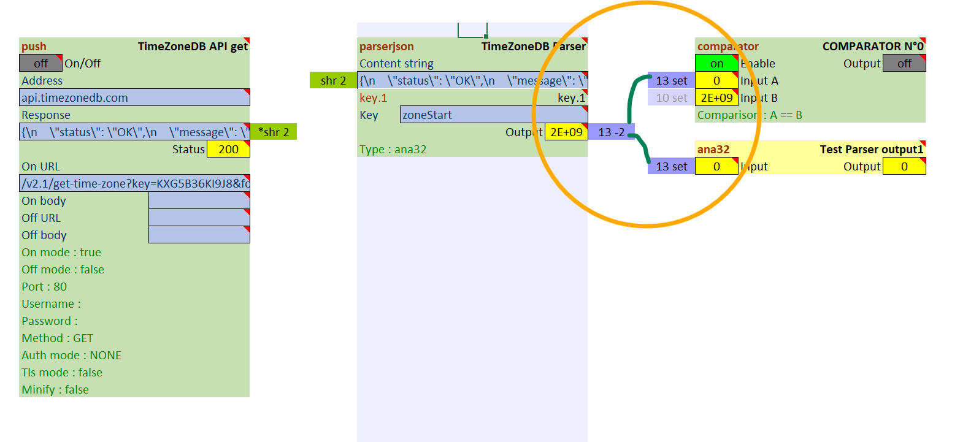Click the empty On body field

[199, 200]
